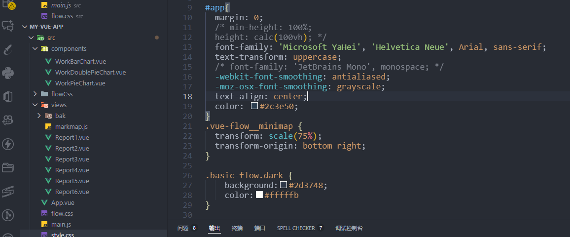Open Report1.vue
The image size is (570, 237).
pos(72,138)
